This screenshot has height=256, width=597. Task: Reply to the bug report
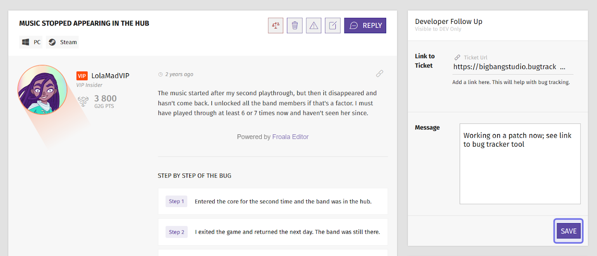point(365,25)
